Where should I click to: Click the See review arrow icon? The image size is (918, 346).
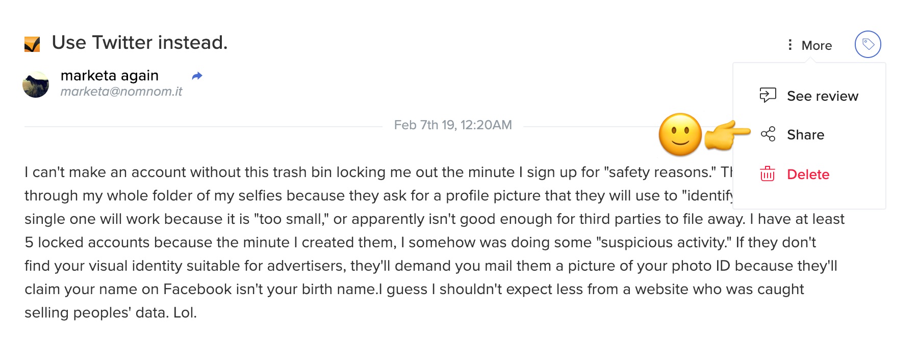pyautogui.click(x=768, y=95)
